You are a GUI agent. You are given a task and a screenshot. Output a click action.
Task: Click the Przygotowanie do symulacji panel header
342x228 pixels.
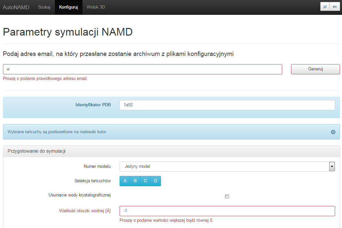coord(171,151)
